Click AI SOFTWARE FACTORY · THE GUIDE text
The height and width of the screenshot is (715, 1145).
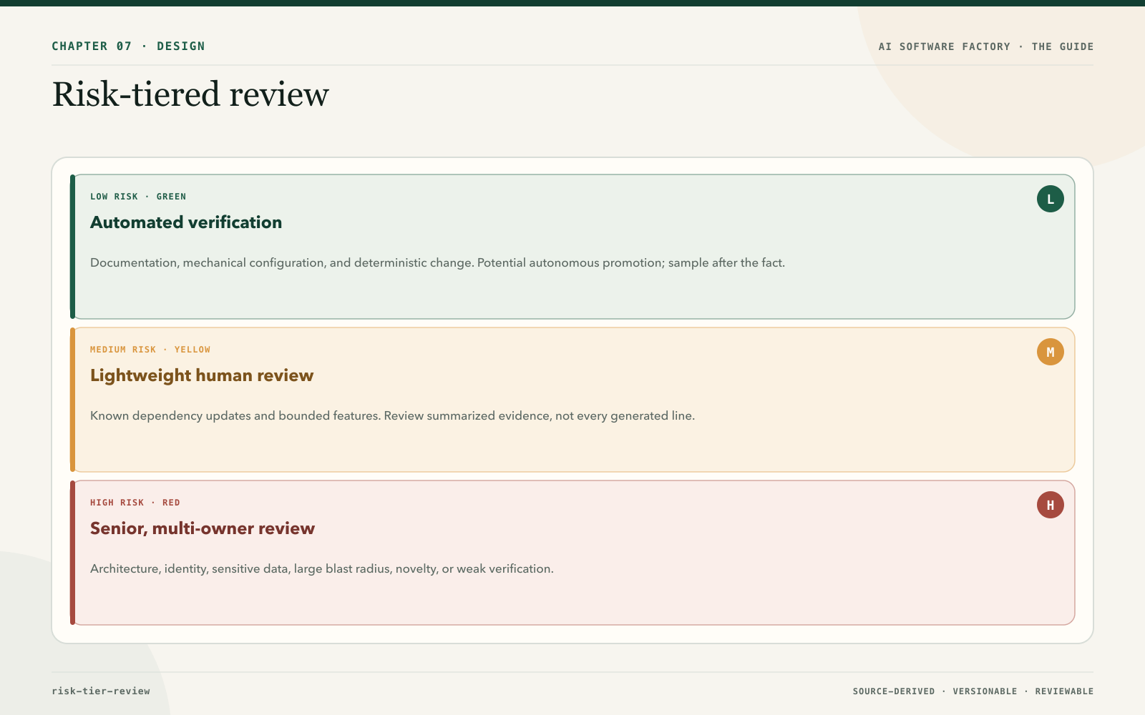click(986, 46)
